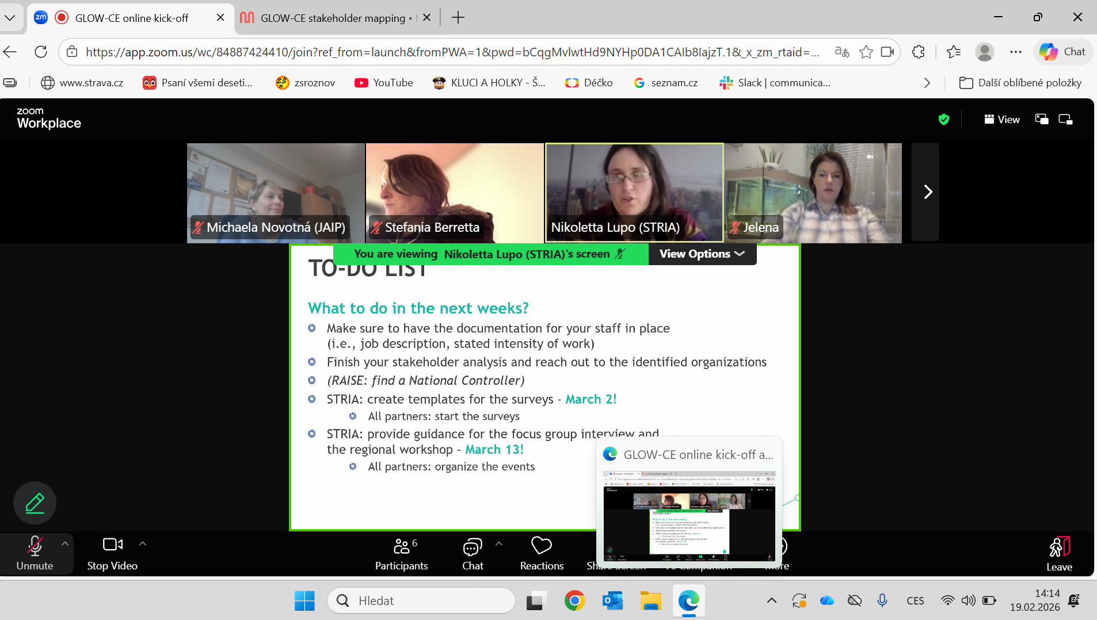This screenshot has height=620, width=1097.
Task: Toggle system volume speaker in tray
Action: click(x=968, y=600)
